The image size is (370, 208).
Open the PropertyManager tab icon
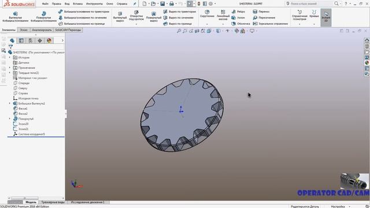coord(21,40)
